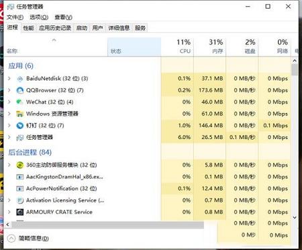Click the 应用 (6) group heading

[x=21, y=66]
